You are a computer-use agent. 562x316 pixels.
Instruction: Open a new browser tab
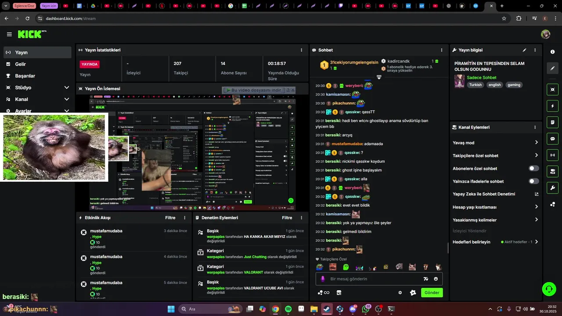(x=502, y=6)
